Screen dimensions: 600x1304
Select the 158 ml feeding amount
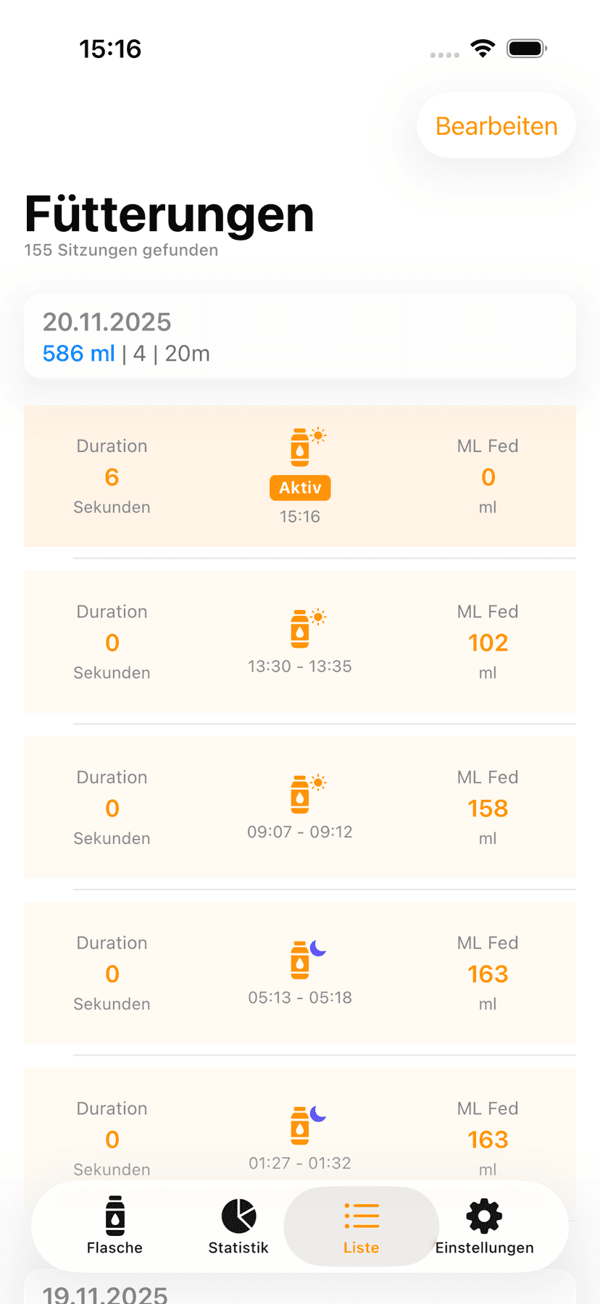(x=488, y=808)
